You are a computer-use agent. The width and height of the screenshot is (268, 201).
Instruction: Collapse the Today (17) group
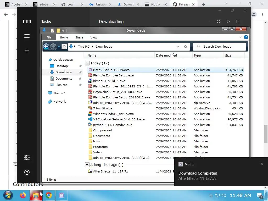point(87,63)
